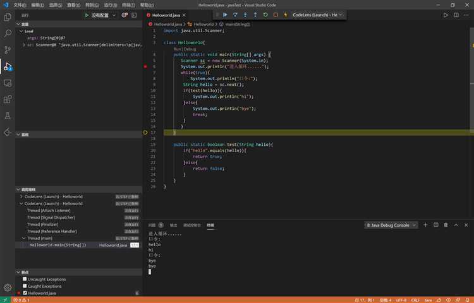Open the Source Control view

point(8,50)
